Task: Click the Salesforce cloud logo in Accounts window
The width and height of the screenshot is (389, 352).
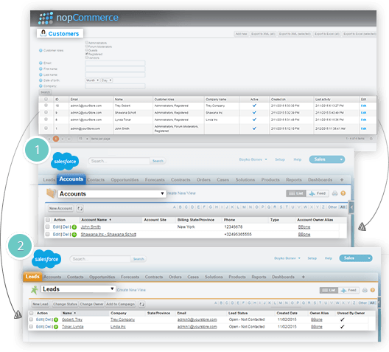Action: point(65,161)
